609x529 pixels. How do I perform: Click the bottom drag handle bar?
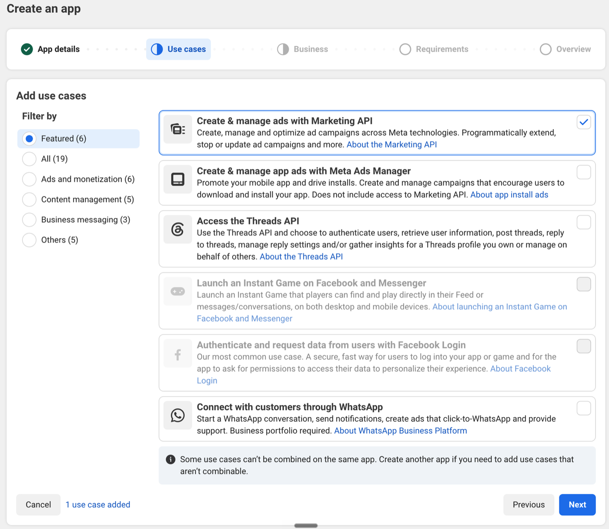[306, 526]
